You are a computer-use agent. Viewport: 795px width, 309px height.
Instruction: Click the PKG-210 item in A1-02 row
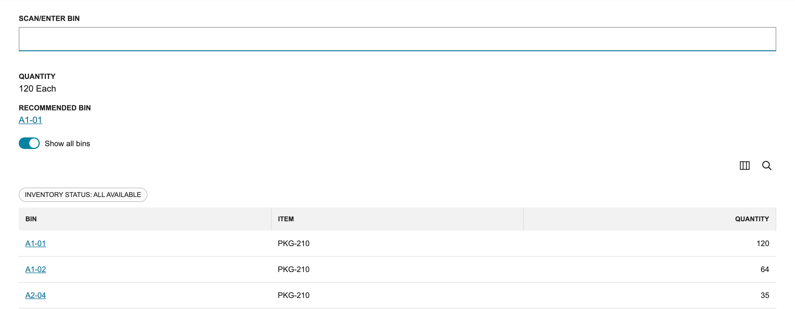pos(293,270)
